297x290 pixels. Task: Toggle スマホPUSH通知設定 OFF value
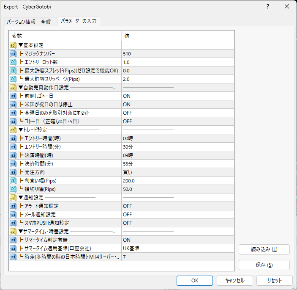click(178, 223)
